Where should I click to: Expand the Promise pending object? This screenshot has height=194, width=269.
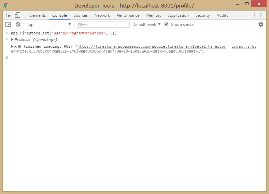(13, 40)
